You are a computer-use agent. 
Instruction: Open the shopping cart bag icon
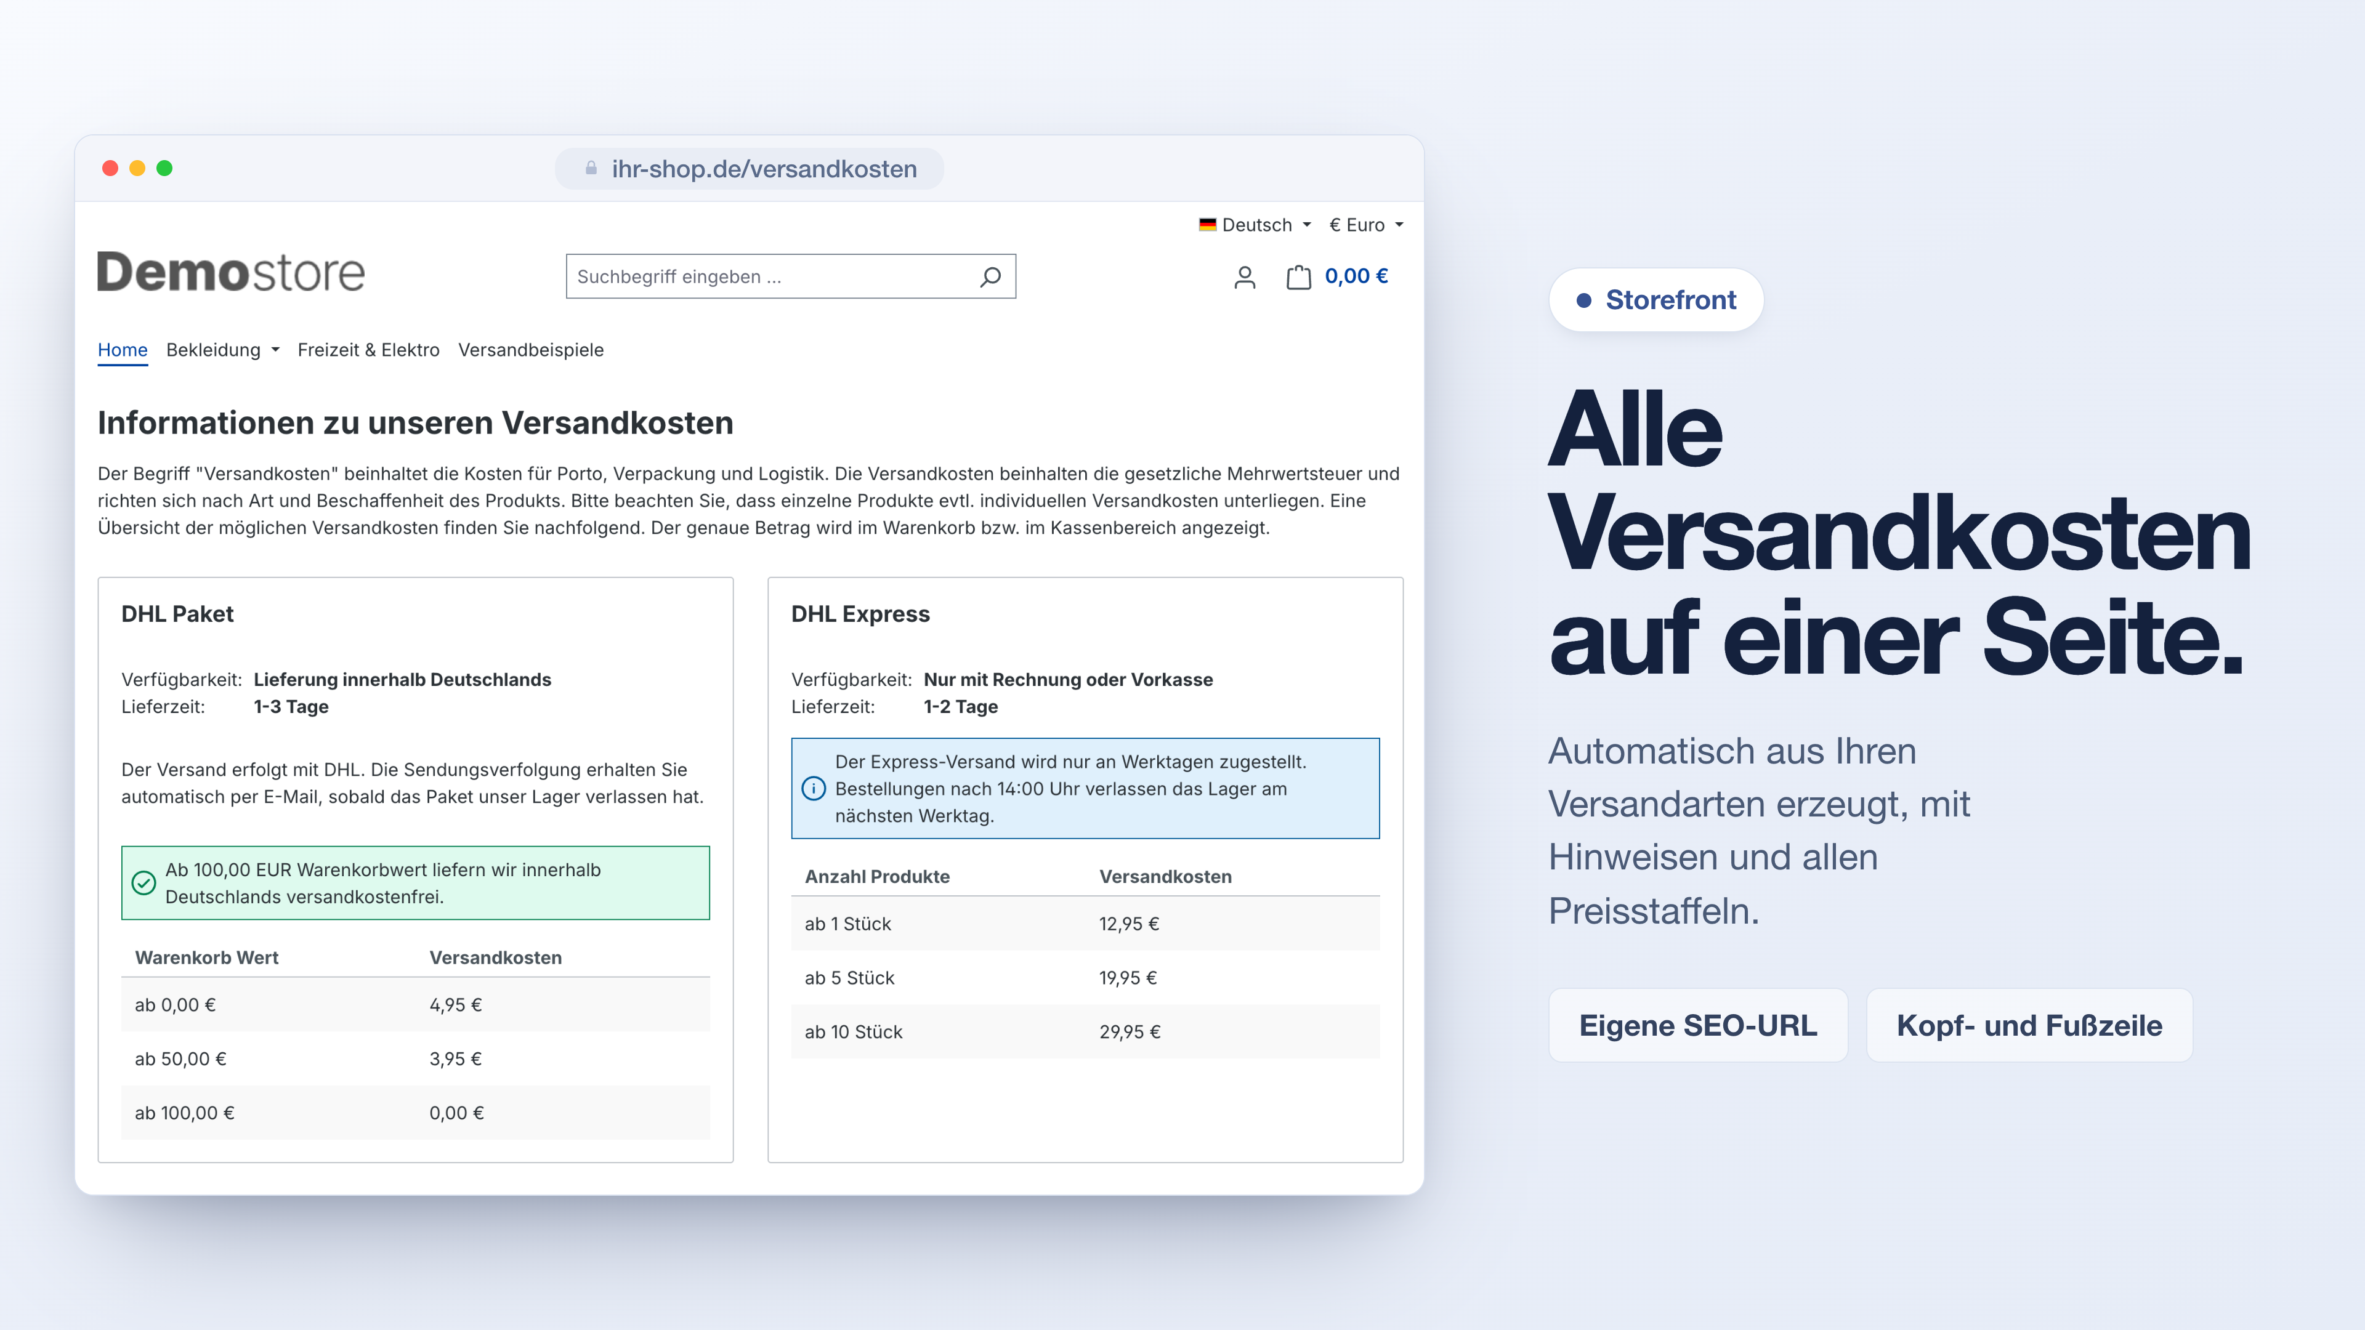click(1298, 277)
